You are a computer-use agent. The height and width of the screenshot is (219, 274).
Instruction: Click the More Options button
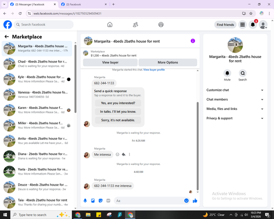(168, 62)
